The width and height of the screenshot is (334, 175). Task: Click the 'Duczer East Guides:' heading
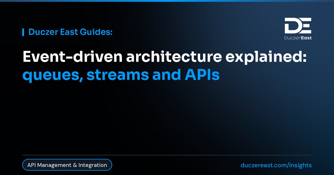click(70, 32)
